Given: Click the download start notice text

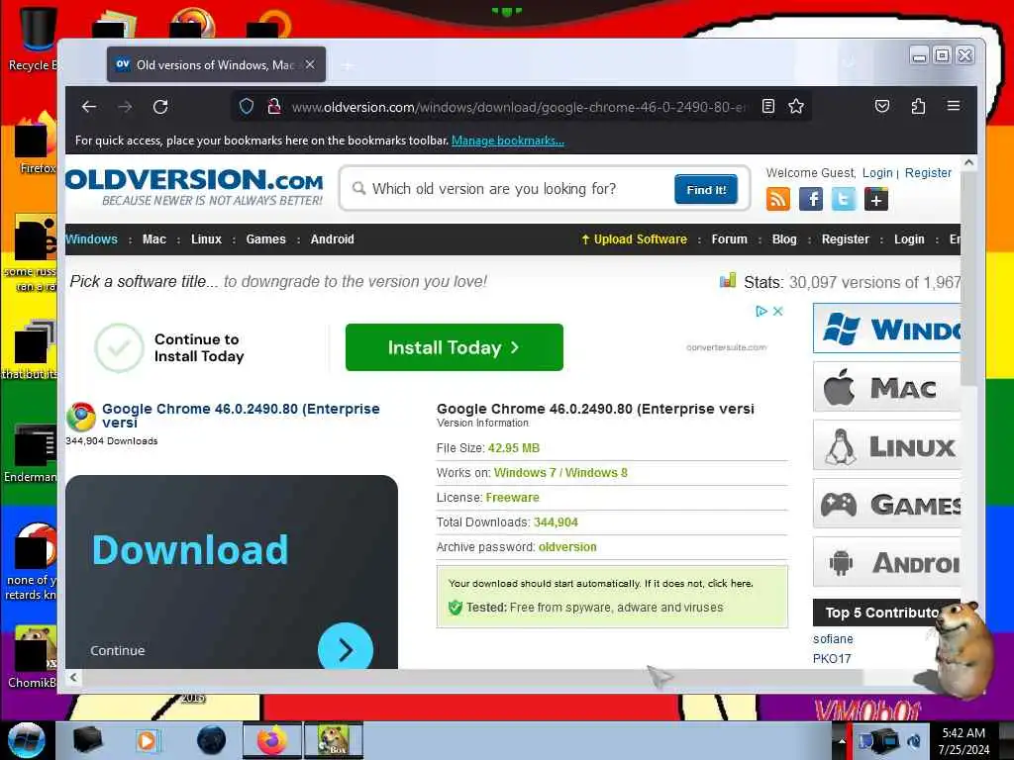Looking at the screenshot, I should 601,583.
